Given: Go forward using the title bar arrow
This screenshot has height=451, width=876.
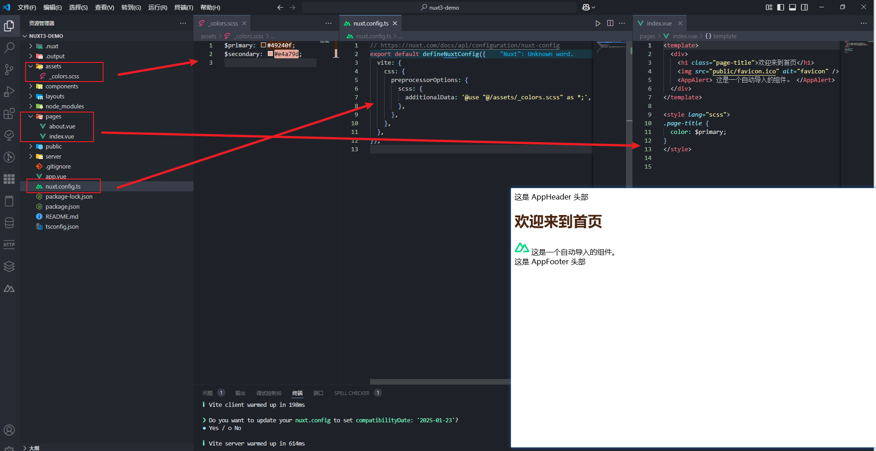Looking at the screenshot, I should click(x=292, y=7).
